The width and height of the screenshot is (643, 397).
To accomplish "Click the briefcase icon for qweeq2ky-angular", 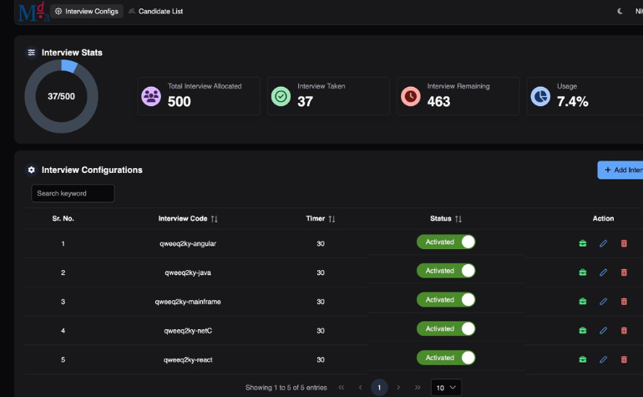I will coord(583,243).
